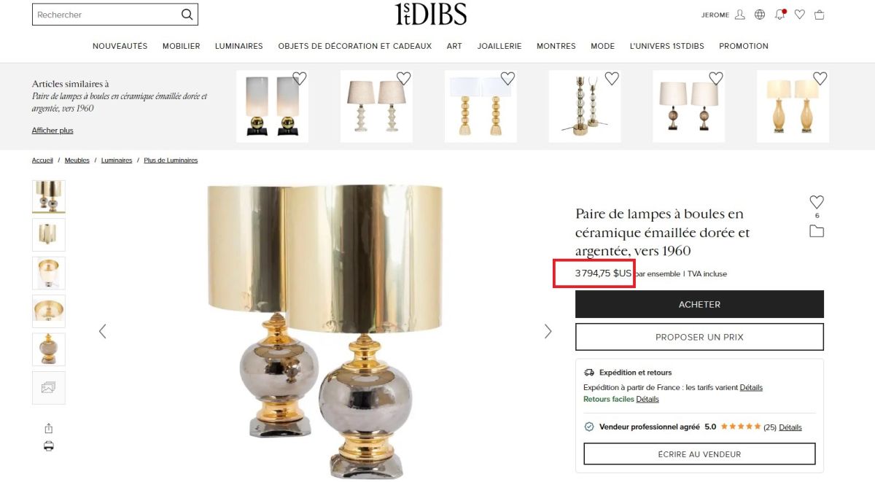Click PROPOSER UN PRIX button
This screenshot has height=482, width=875.
click(x=699, y=337)
